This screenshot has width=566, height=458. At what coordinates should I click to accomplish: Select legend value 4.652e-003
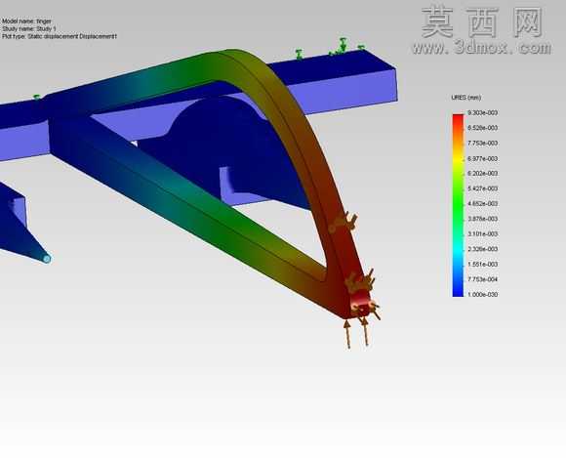483,204
